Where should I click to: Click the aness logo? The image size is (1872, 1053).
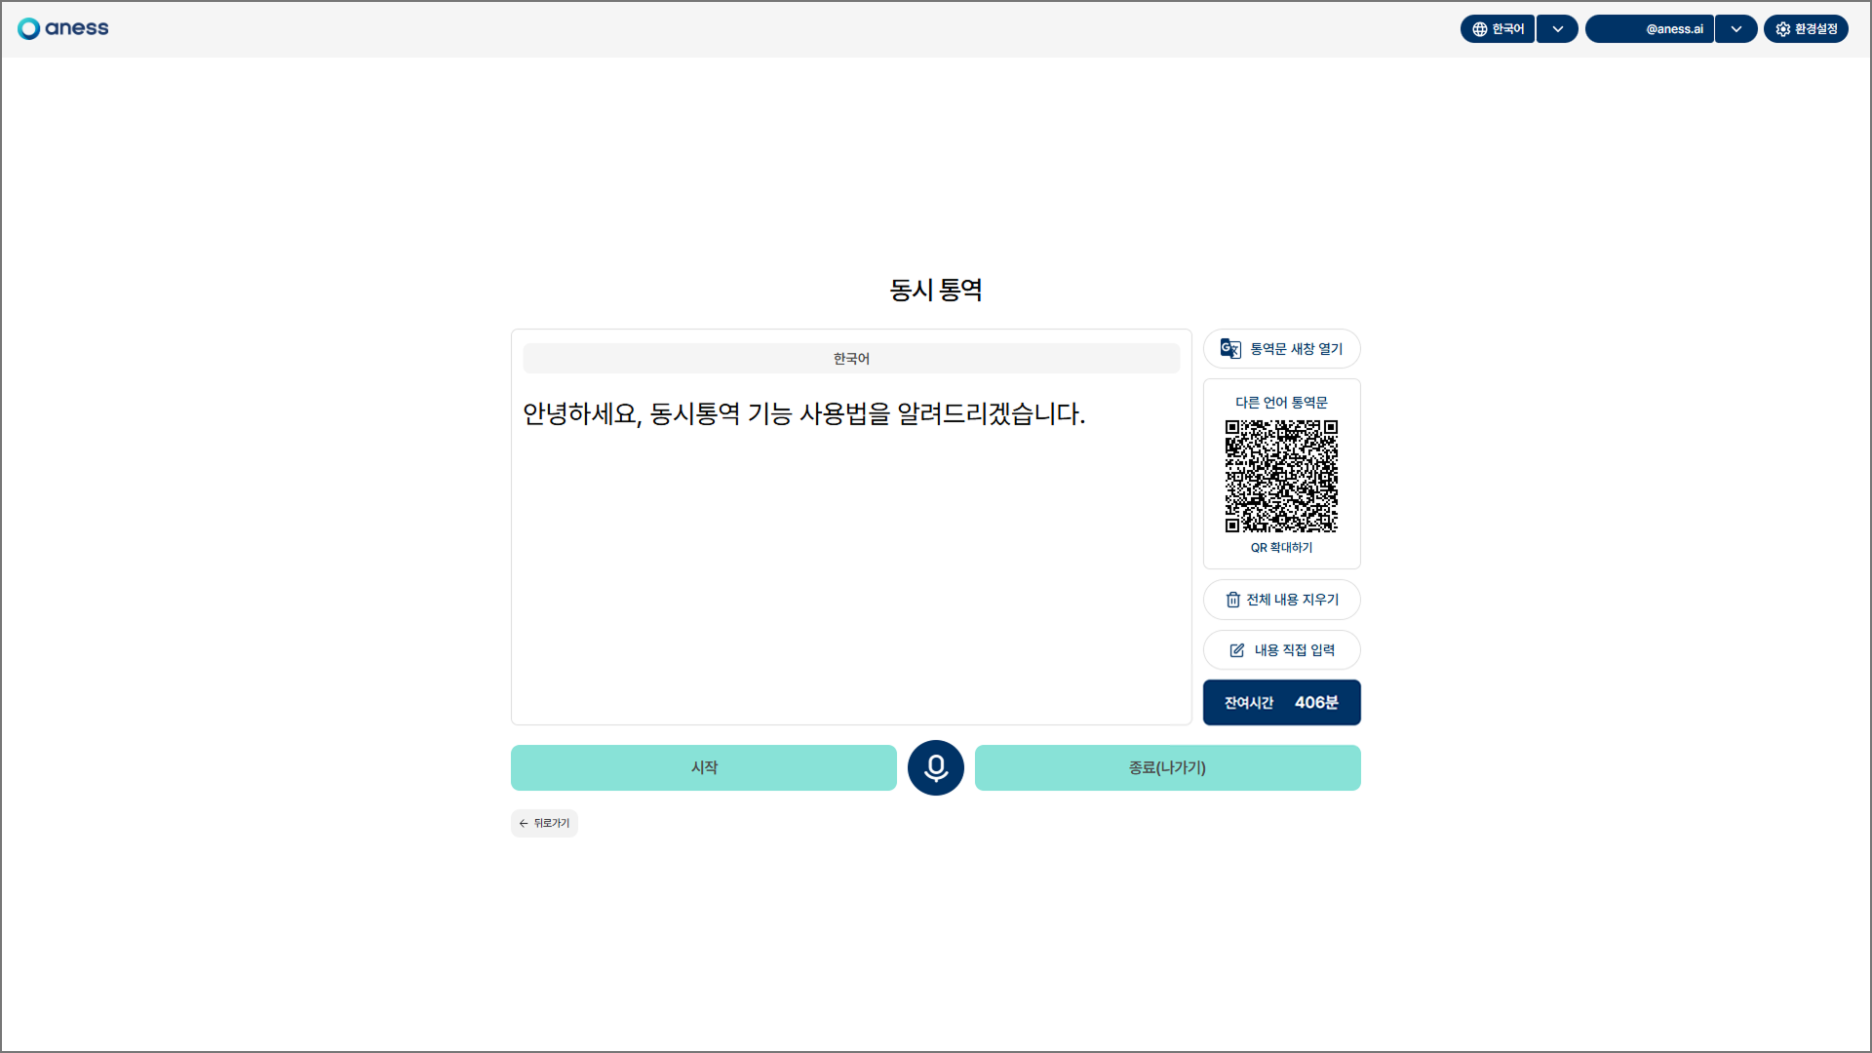click(63, 28)
